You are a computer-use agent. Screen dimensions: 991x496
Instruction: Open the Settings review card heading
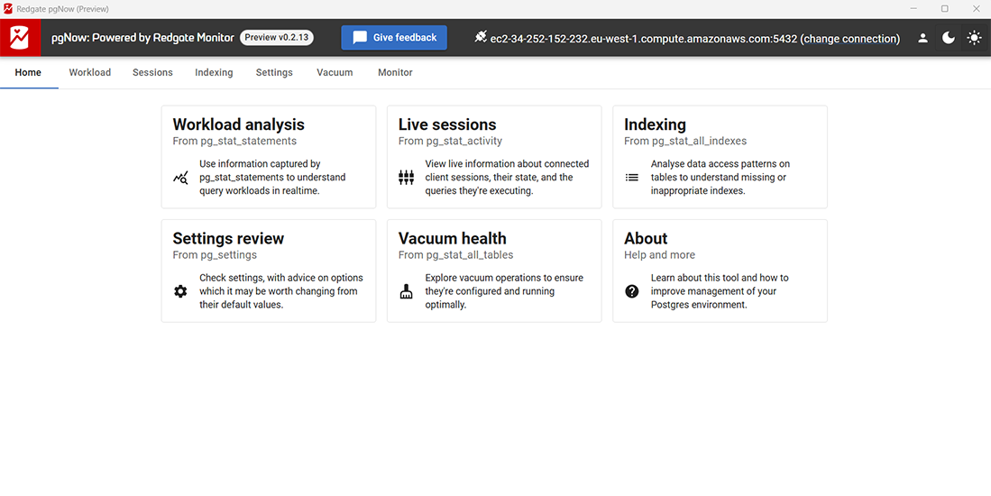228,238
